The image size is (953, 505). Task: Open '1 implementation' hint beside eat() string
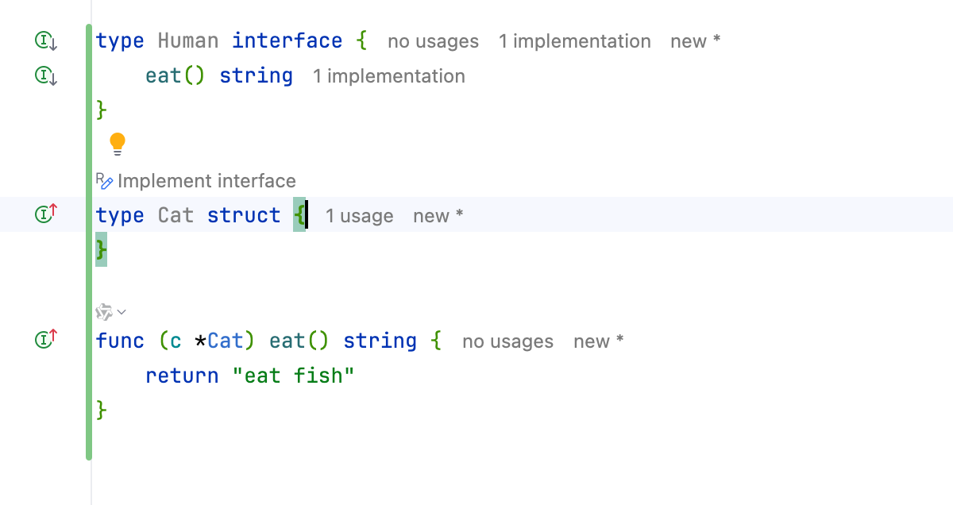[388, 76]
